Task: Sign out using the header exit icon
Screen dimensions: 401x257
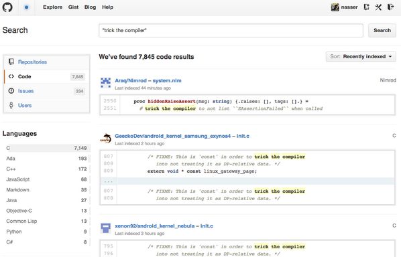Action: 390,7
